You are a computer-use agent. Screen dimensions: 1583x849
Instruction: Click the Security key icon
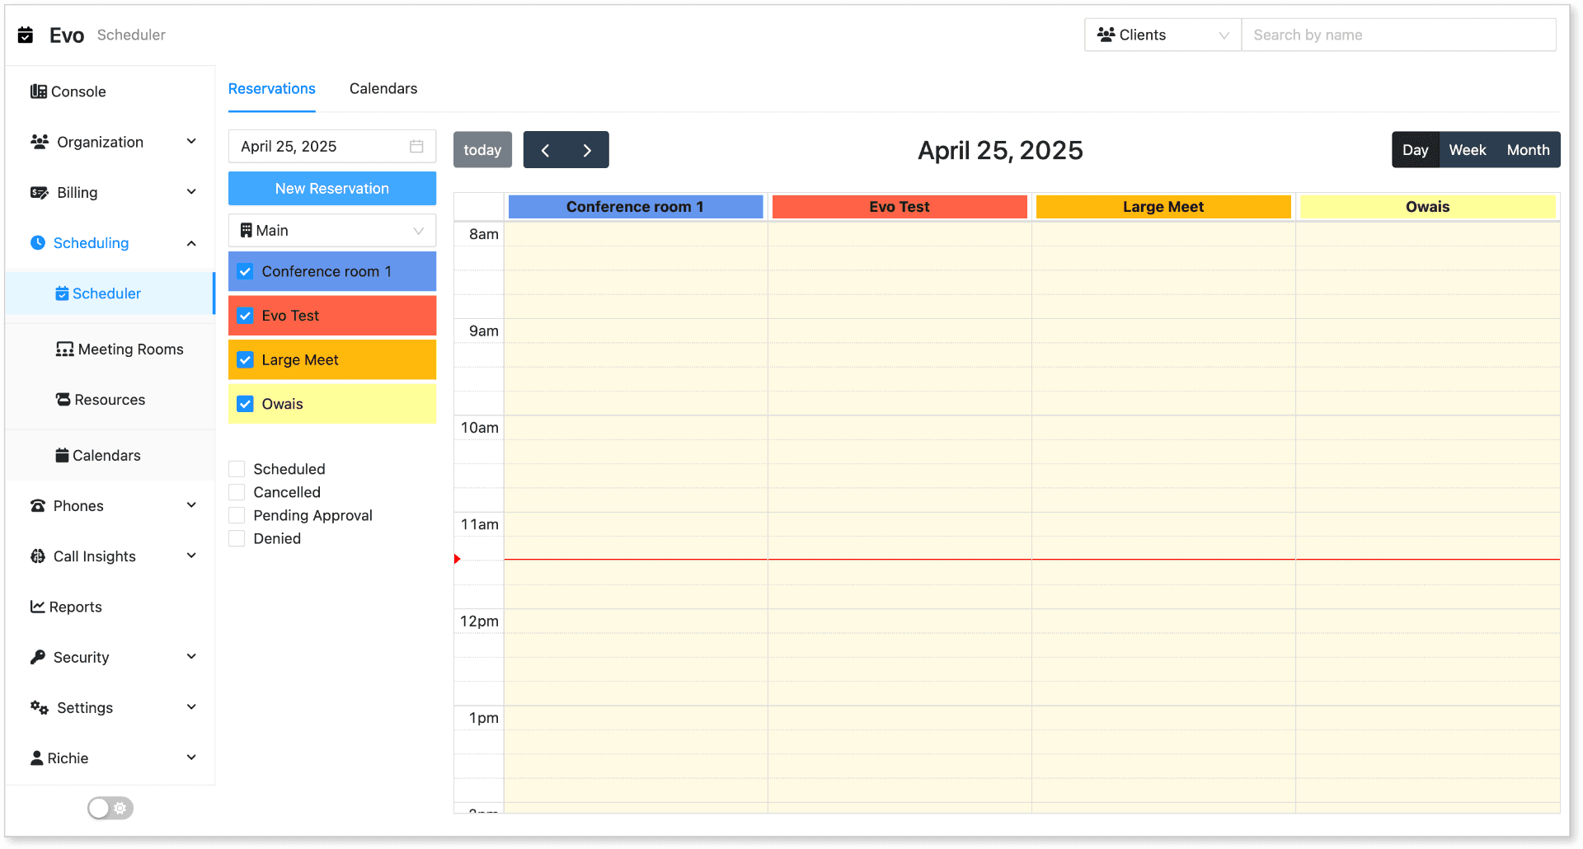tap(38, 657)
